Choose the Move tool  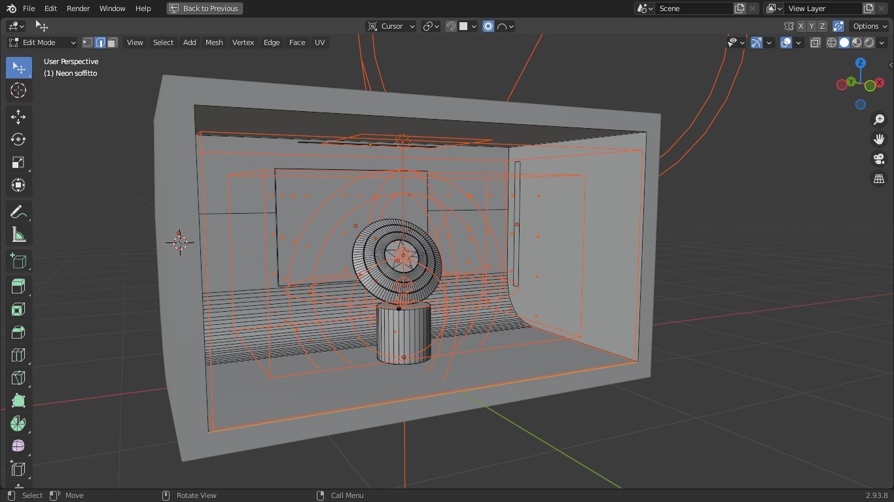18,117
